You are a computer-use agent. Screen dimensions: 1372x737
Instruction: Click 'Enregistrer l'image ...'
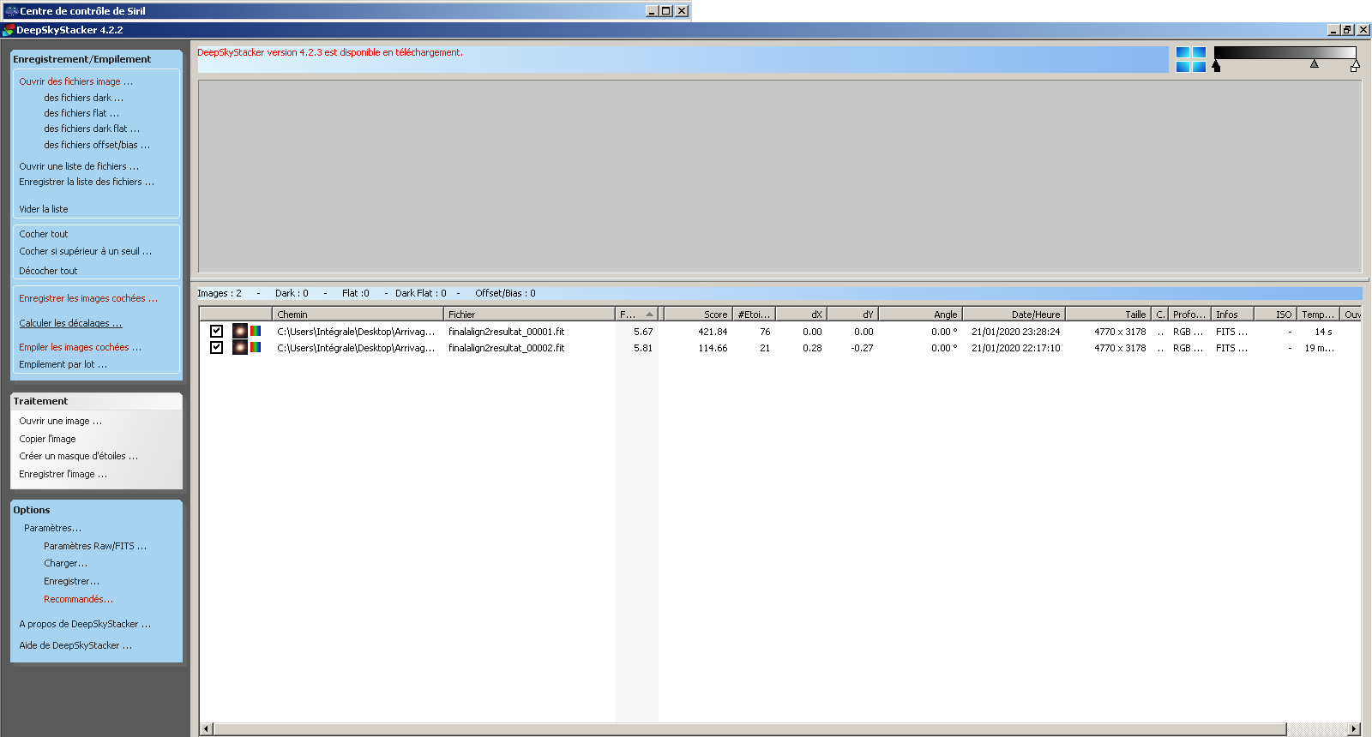pyautogui.click(x=63, y=474)
